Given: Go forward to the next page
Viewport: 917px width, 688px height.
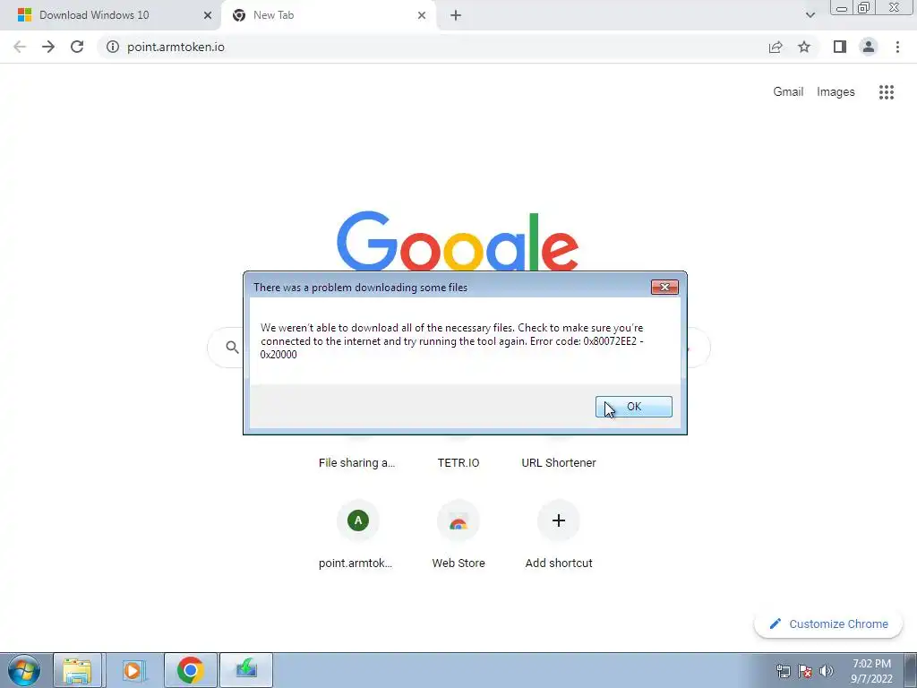Looking at the screenshot, I should tap(48, 47).
